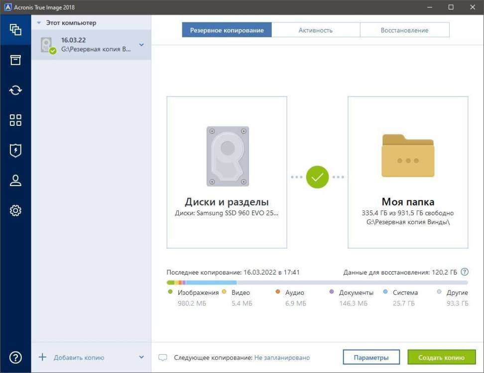Open the Tools grid icon
The height and width of the screenshot is (373, 484).
pyautogui.click(x=15, y=120)
